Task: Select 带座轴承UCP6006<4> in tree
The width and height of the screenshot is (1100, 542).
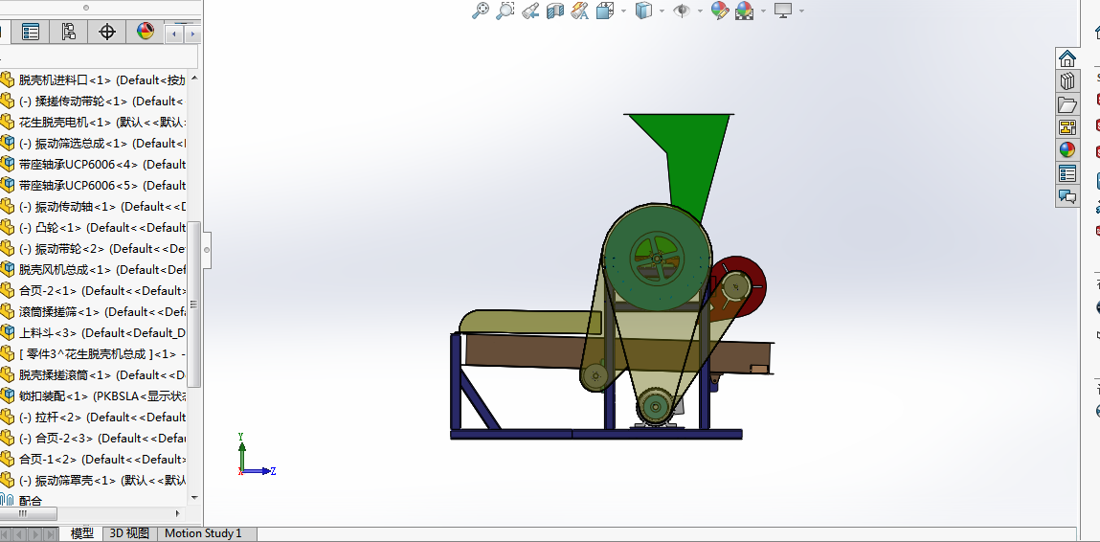Action: (93, 165)
